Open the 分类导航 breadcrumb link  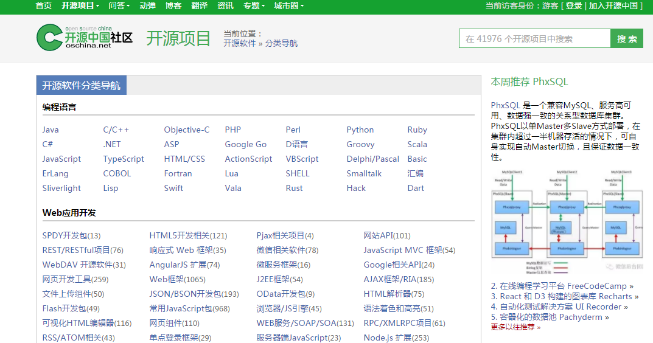281,43
